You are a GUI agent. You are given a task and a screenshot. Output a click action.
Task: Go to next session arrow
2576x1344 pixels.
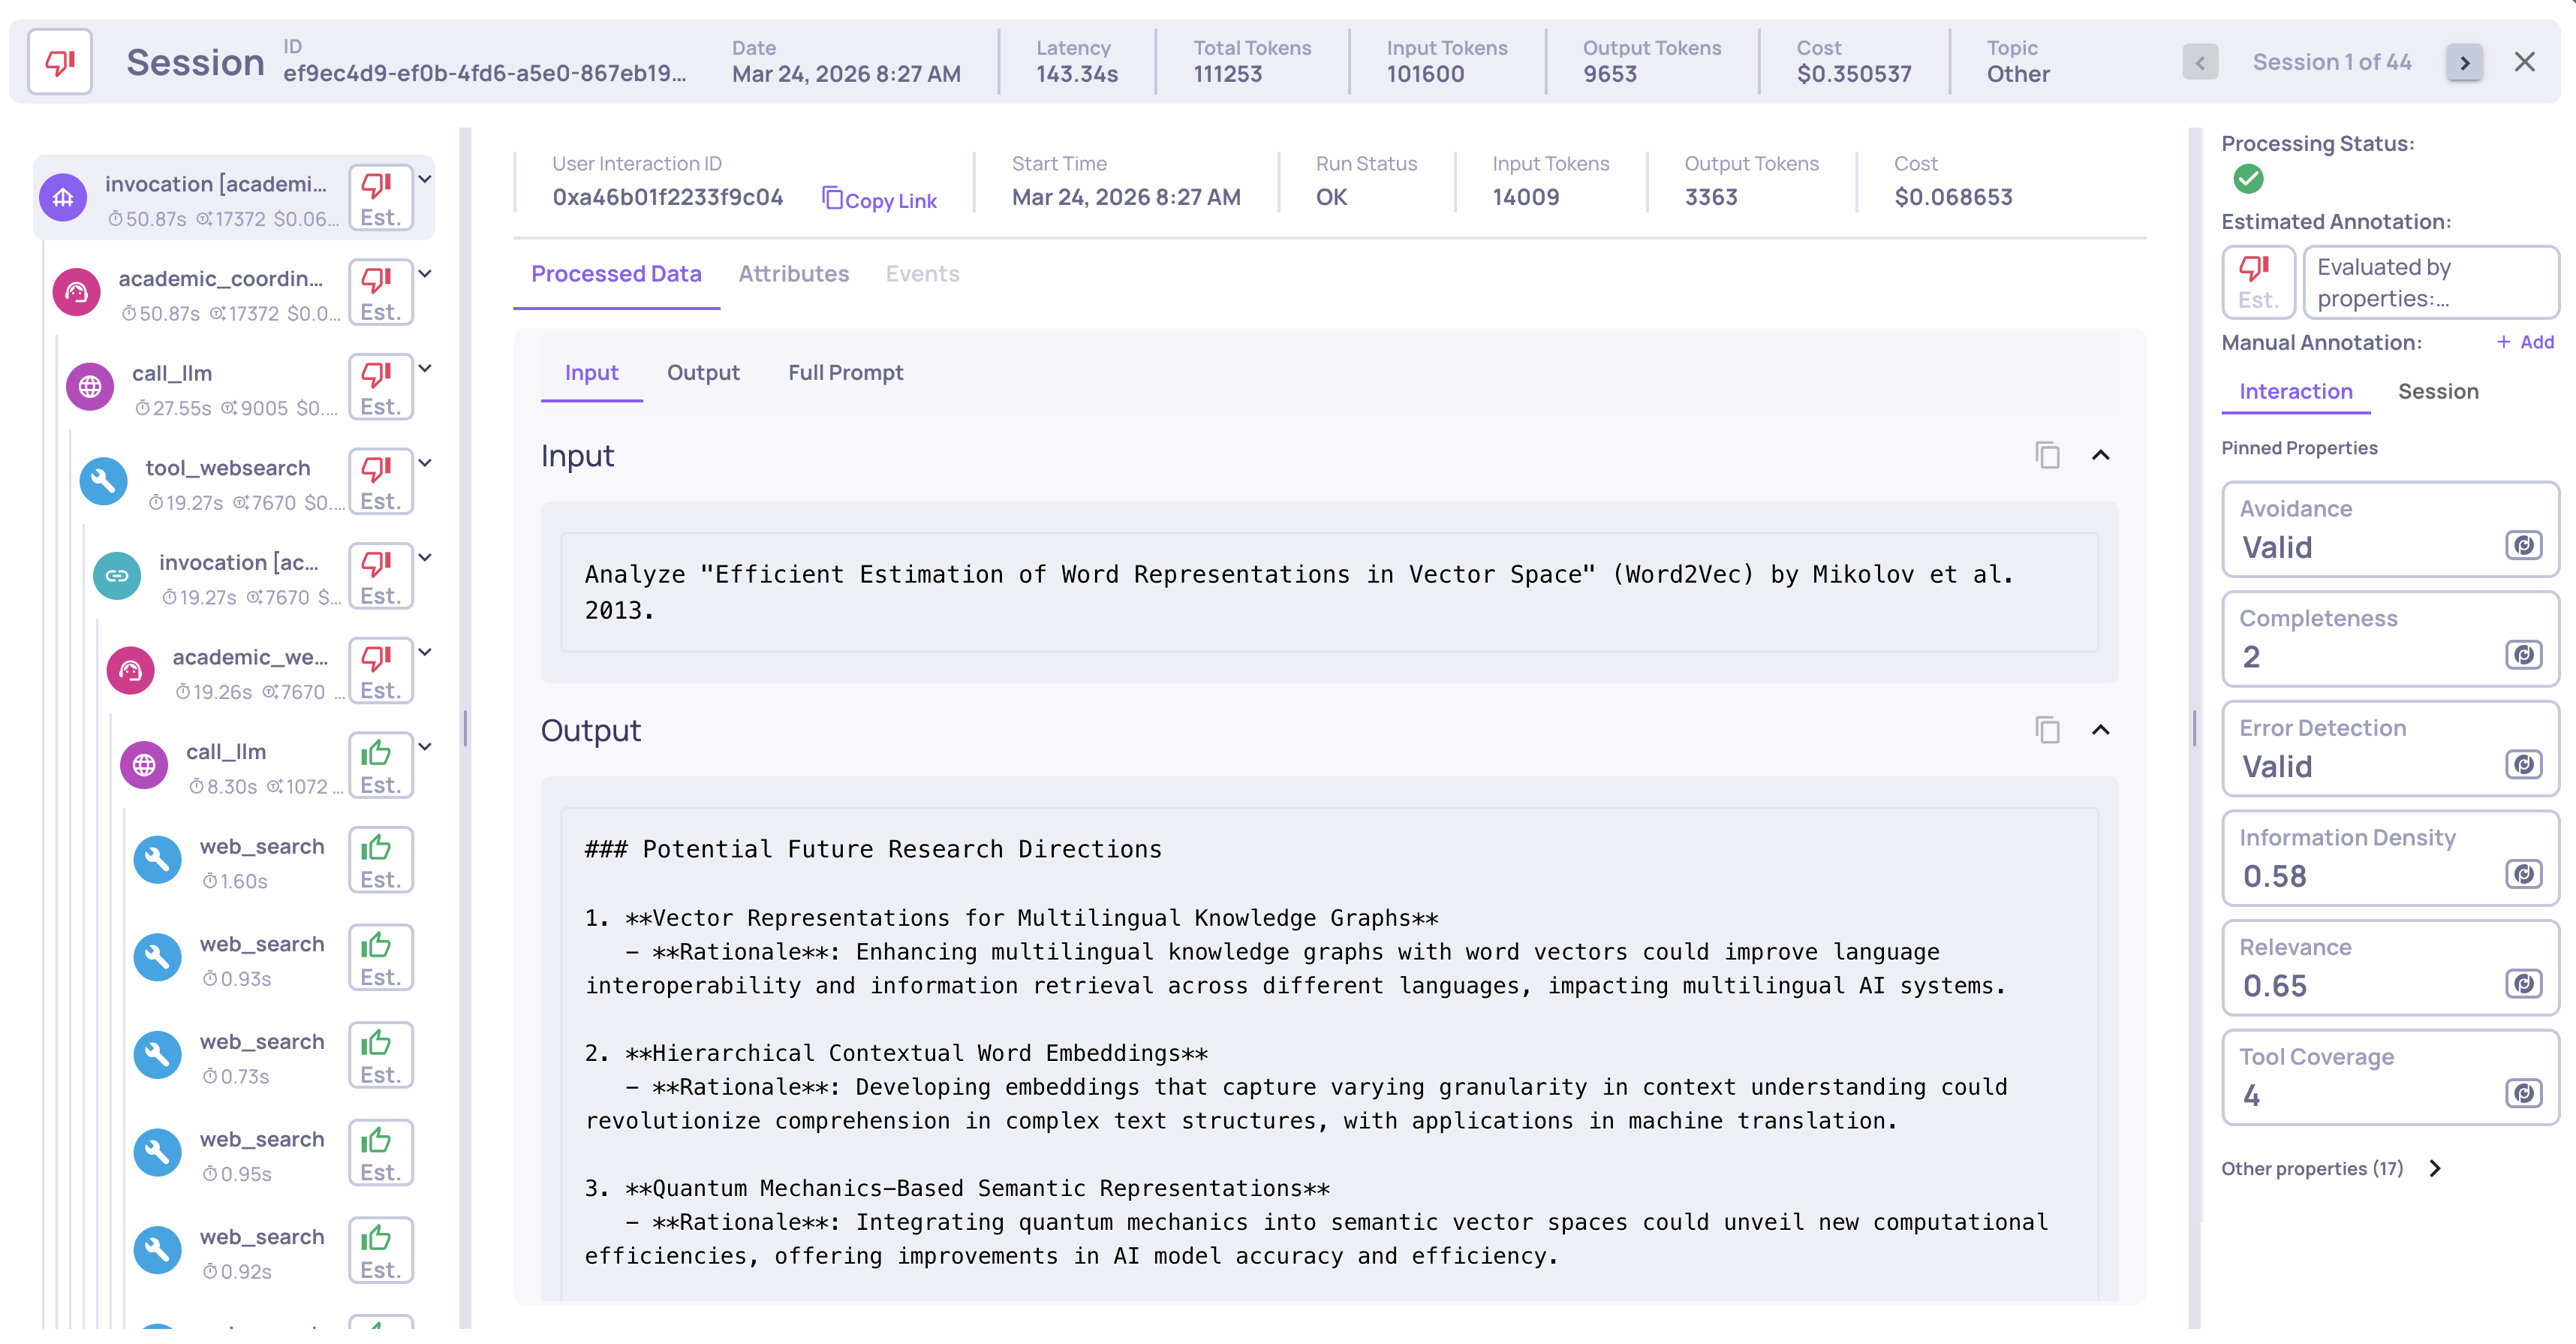(2464, 63)
